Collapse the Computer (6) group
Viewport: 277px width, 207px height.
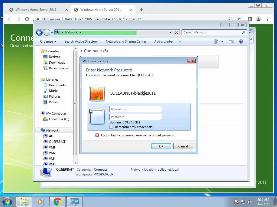coord(81,51)
